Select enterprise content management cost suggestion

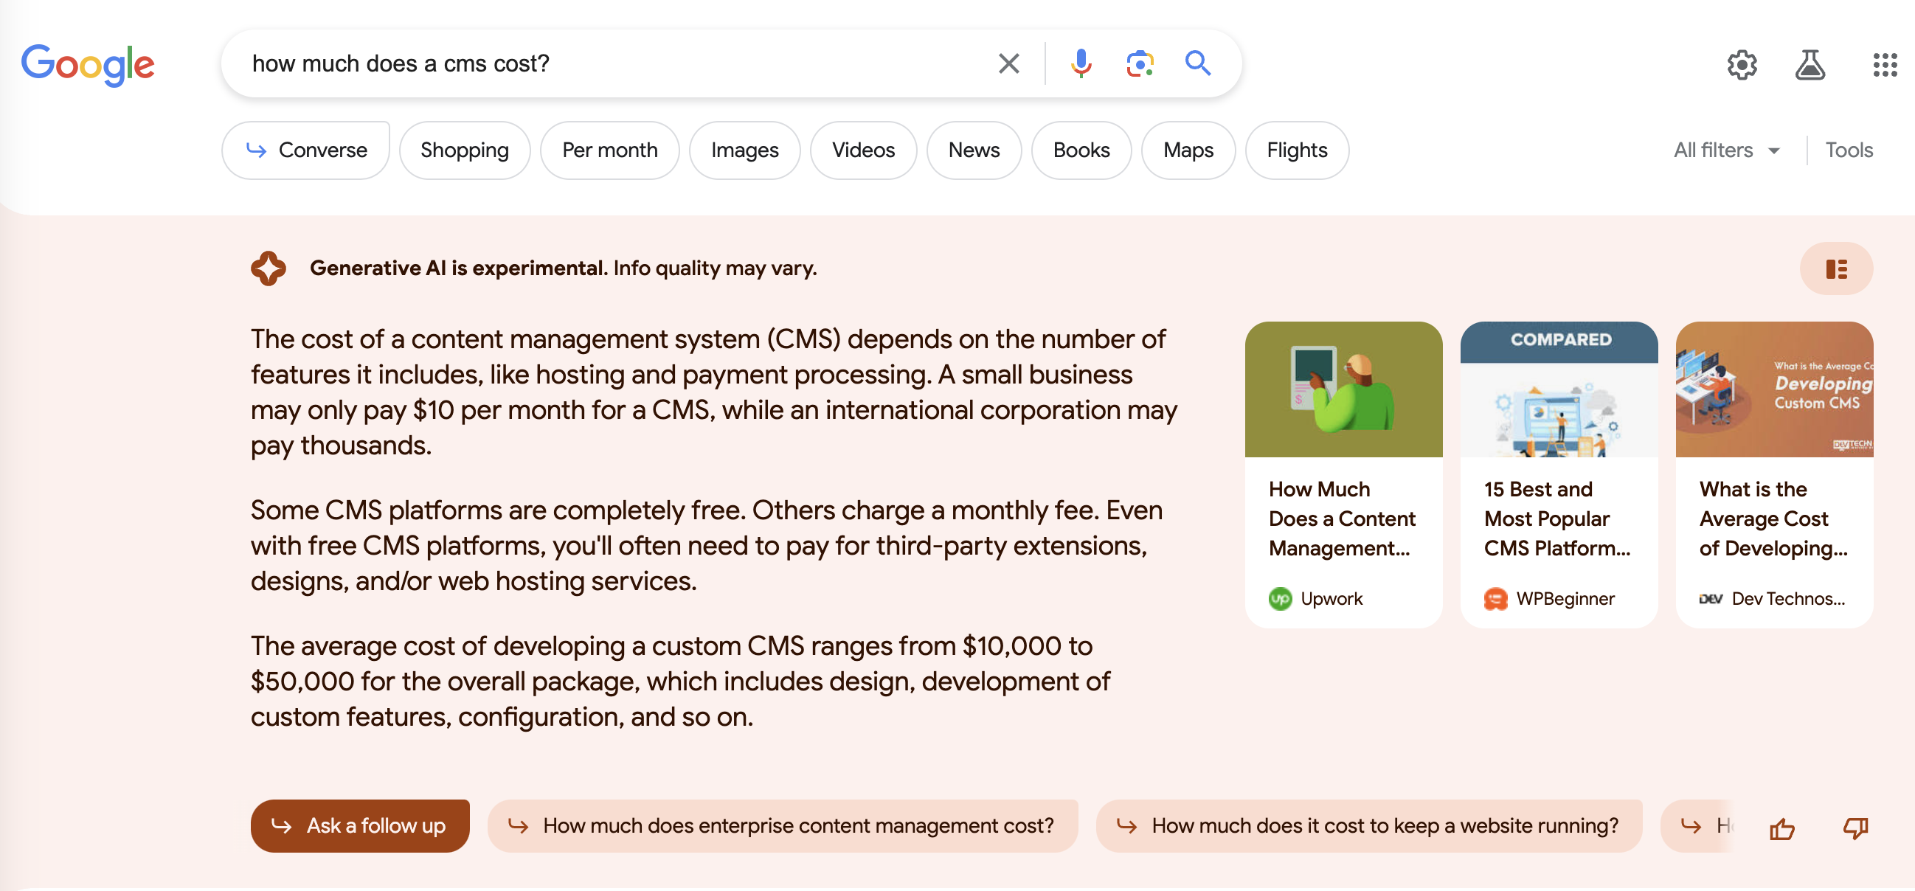pyautogui.click(x=782, y=826)
